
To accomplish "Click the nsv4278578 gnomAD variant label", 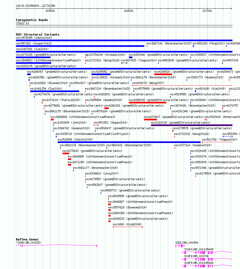I will [202, 128].
